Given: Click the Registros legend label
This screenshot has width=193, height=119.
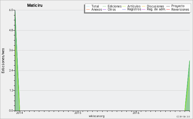Looking at the screenshot, I should coord(134,9).
